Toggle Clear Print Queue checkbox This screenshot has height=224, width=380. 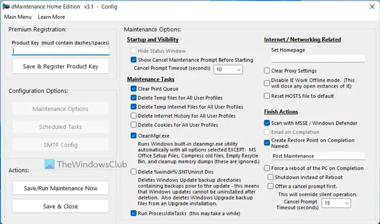[x=134, y=89]
